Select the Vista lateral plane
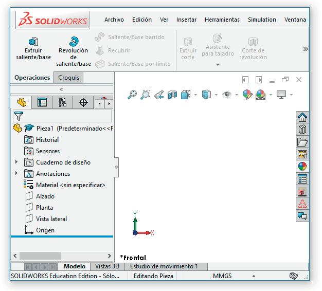322x291 pixels. [x=46, y=219]
